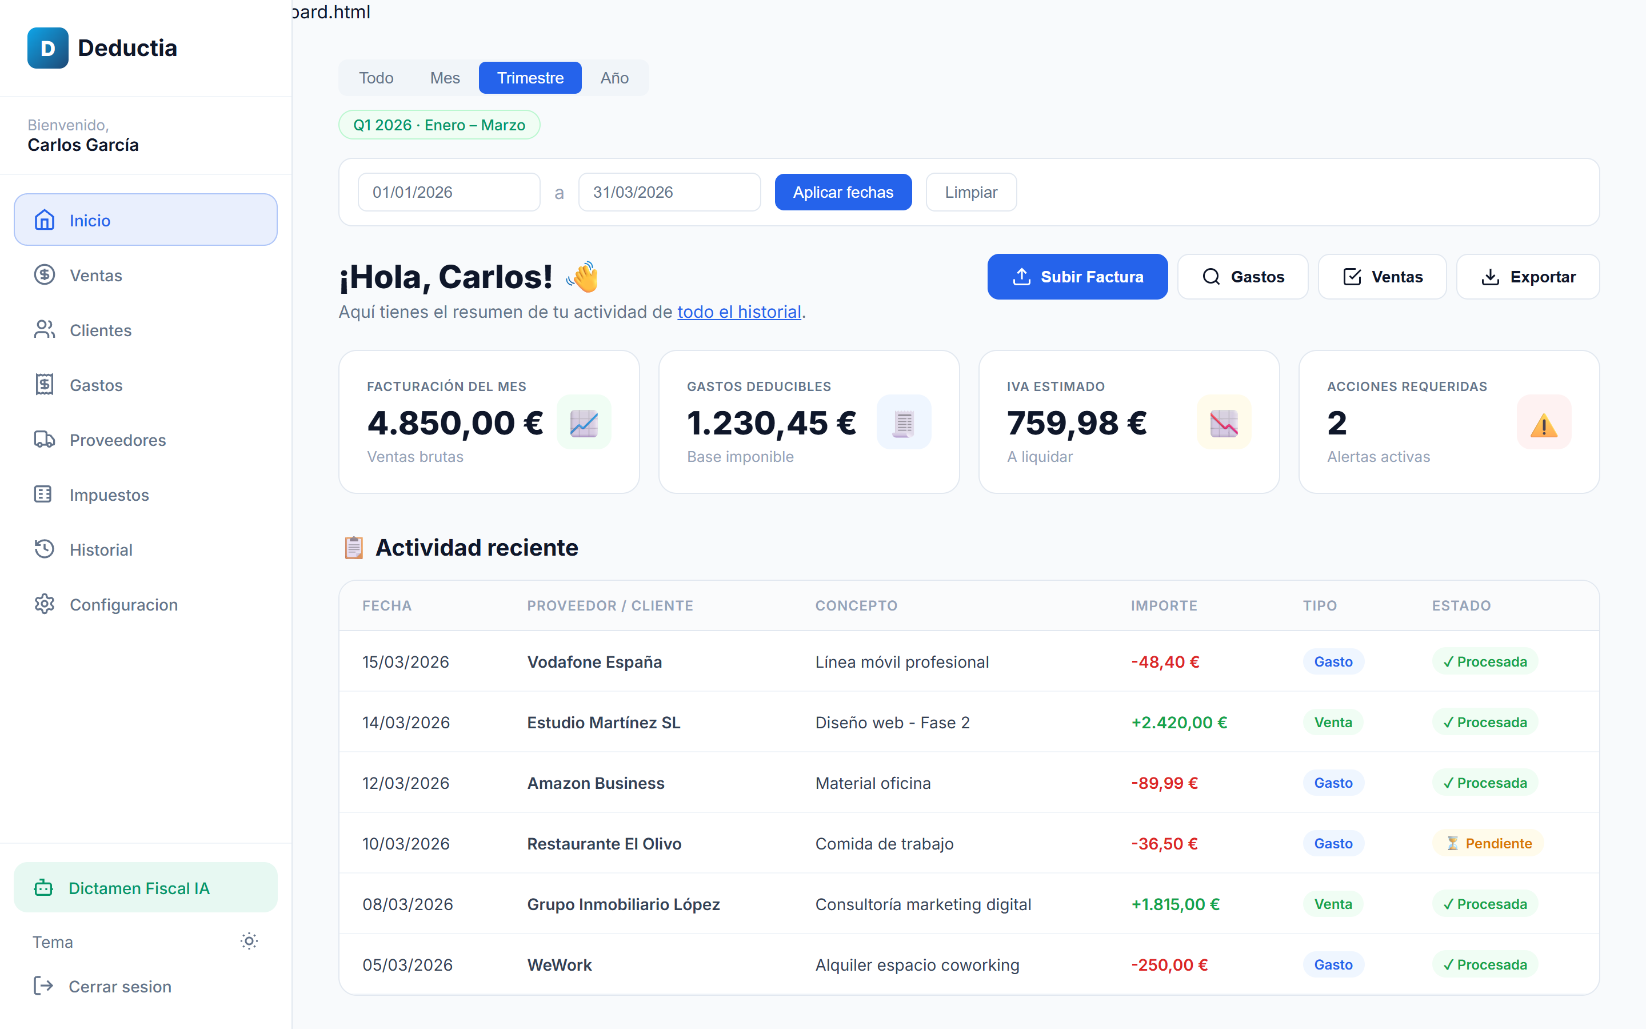Click the warning icon in Acciones Requeridas
Viewport: 1646px width, 1029px height.
click(x=1543, y=422)
